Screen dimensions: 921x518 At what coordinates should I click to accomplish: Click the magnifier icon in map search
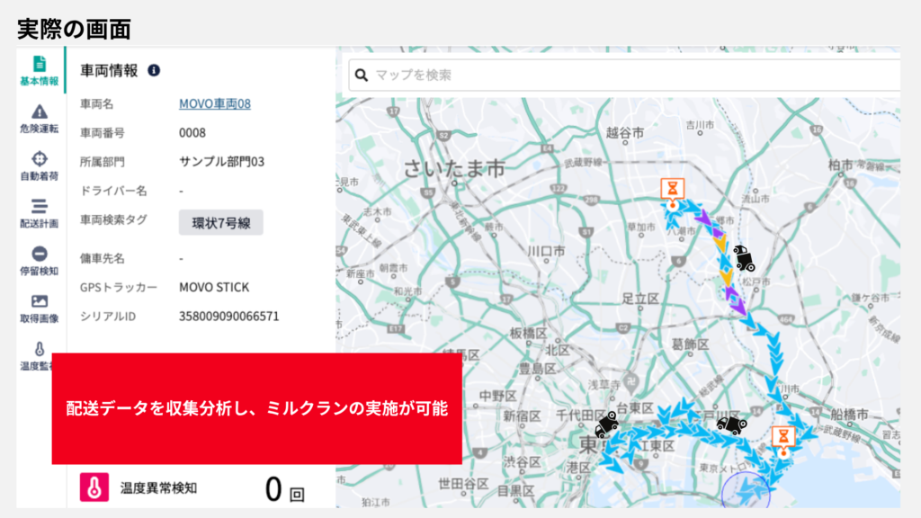click(362, 75)
